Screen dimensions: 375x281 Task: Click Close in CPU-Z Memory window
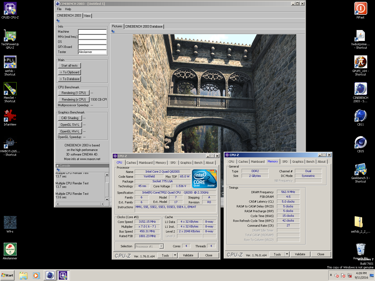pyautogui.click(x=321, y=254)
